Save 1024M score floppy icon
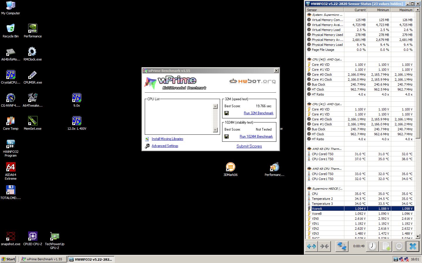 pos(227,136)
